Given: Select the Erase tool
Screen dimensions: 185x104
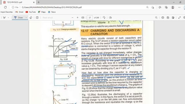Looking at the screenshot, I should [31, 18].
